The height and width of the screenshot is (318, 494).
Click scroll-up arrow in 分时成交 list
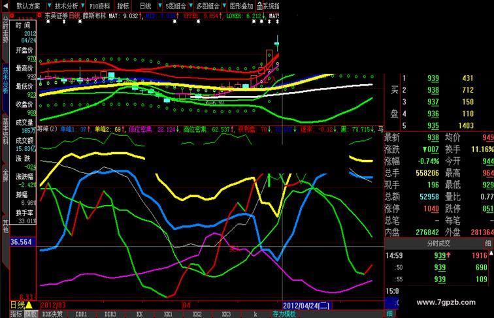(x=491, y=253)
